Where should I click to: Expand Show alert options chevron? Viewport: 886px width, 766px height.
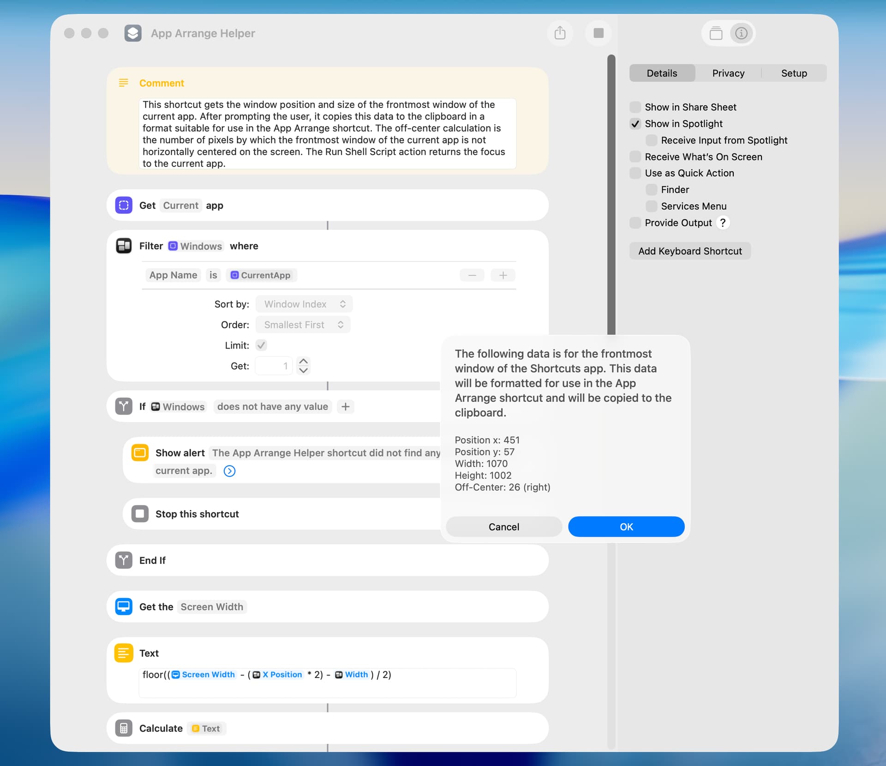pyautogui.click(x=229, y=471)
